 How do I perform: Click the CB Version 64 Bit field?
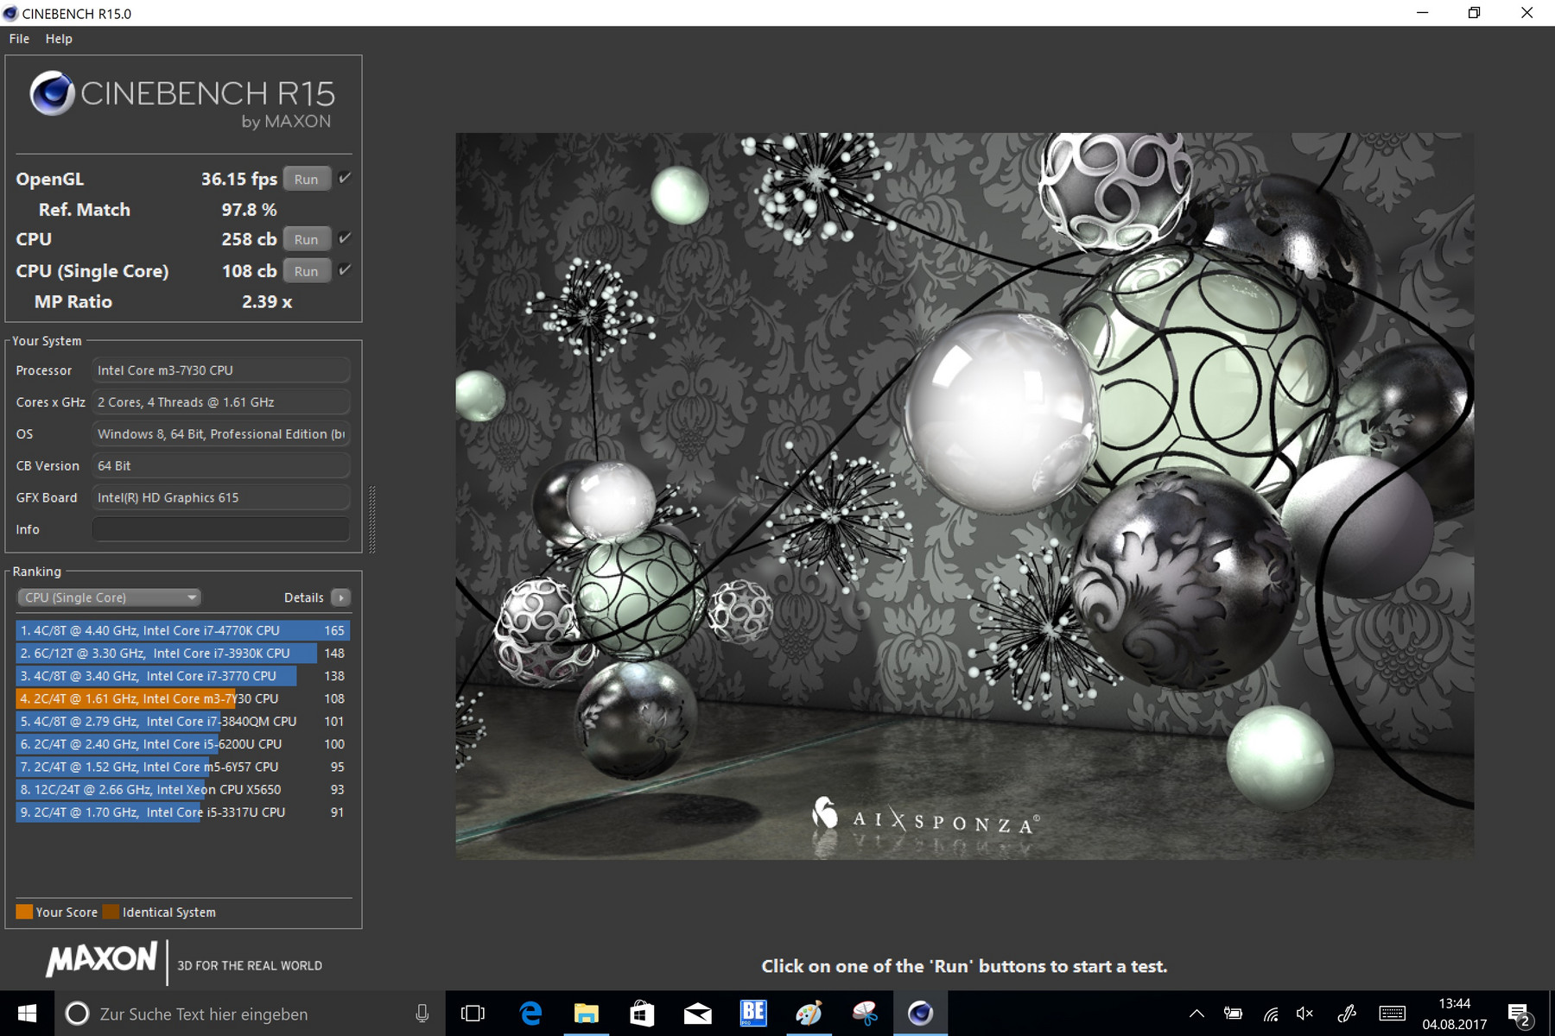pos(221,466)
